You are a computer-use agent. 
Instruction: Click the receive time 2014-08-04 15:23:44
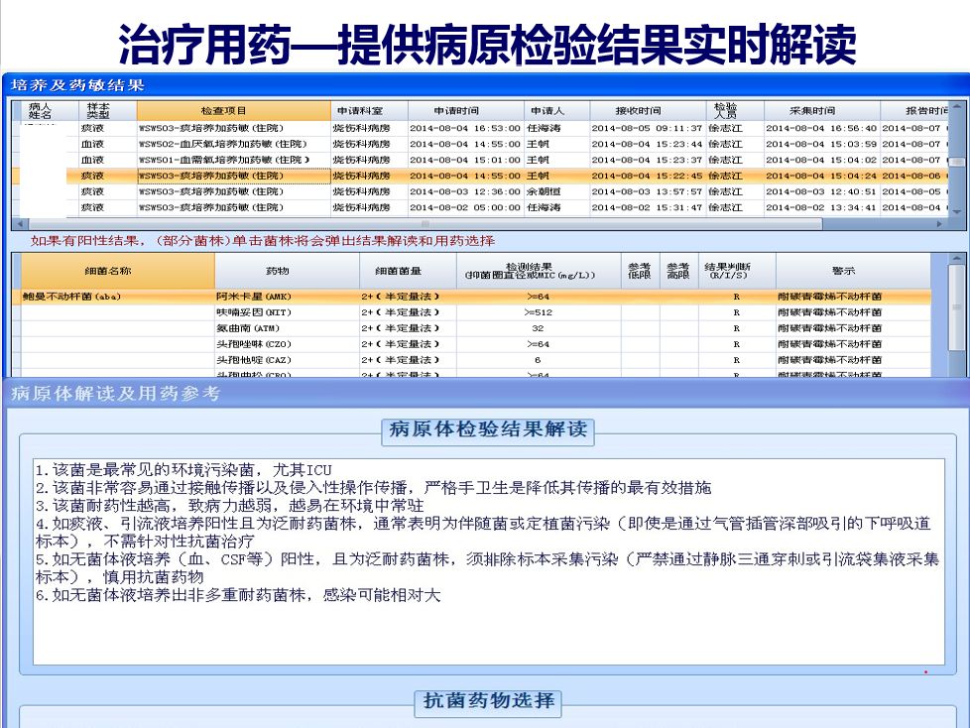click(x=647, y=144)
